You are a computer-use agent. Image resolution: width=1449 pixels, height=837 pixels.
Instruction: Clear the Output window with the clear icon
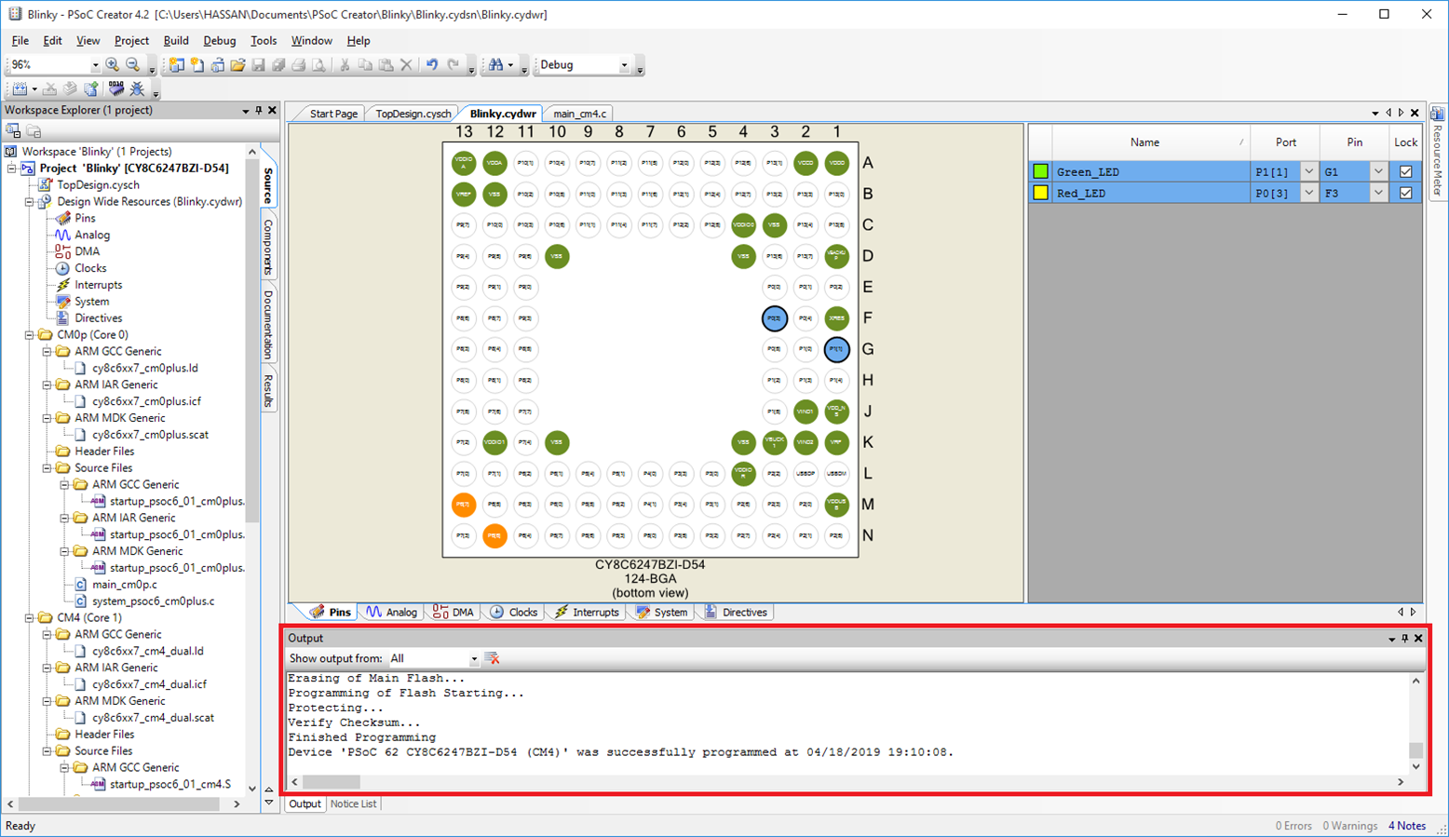pos(493,658)
